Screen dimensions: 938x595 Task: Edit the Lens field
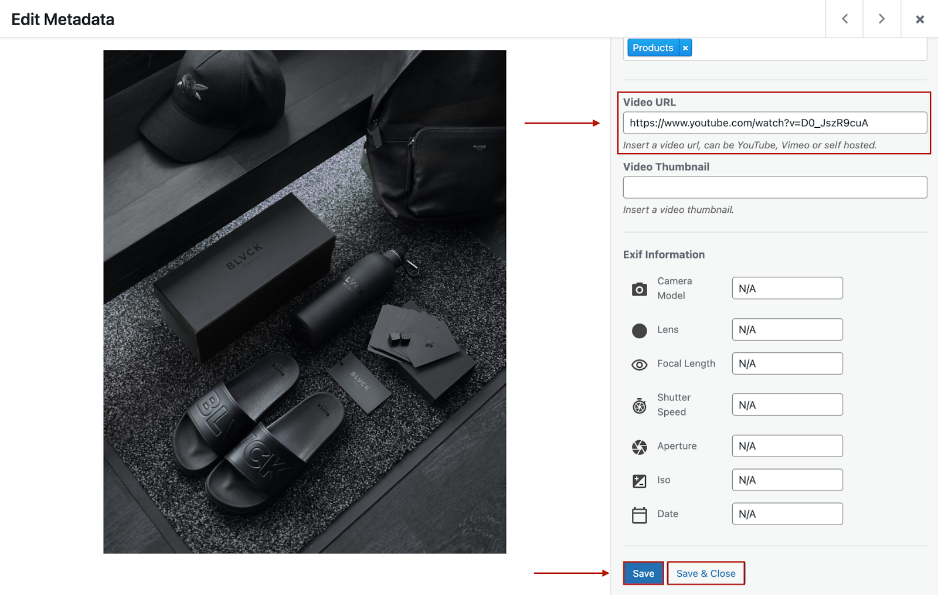click(x=787, y=329)
